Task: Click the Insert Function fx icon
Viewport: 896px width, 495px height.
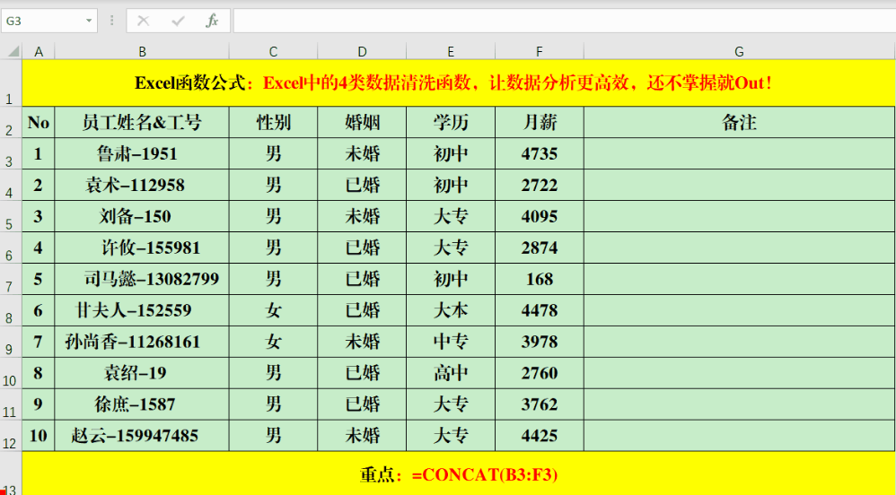Action: pyautogui.click(x=212, y=22)
